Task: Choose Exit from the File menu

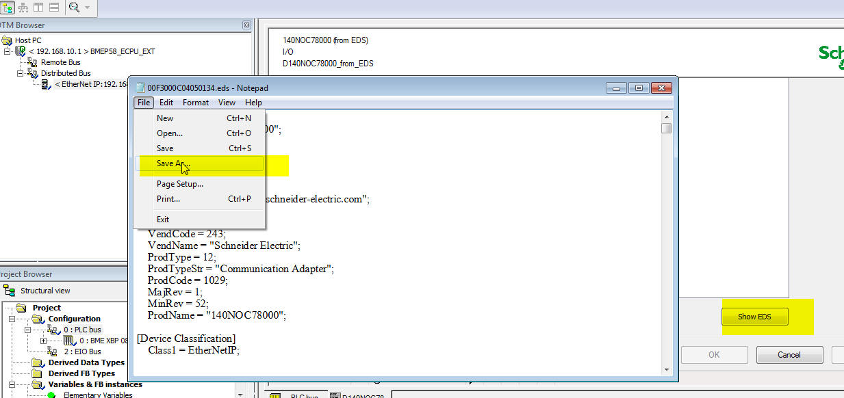Action: point(199,220)
